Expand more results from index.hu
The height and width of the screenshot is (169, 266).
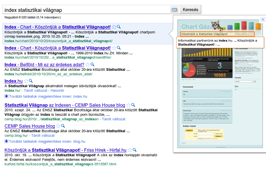[46, 96]
